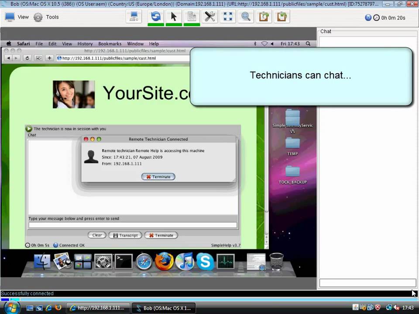The height and width of the screenshot is (314, 419).
Task: Click Safari's back navigation arrow
Action: [x=9, y=58]
